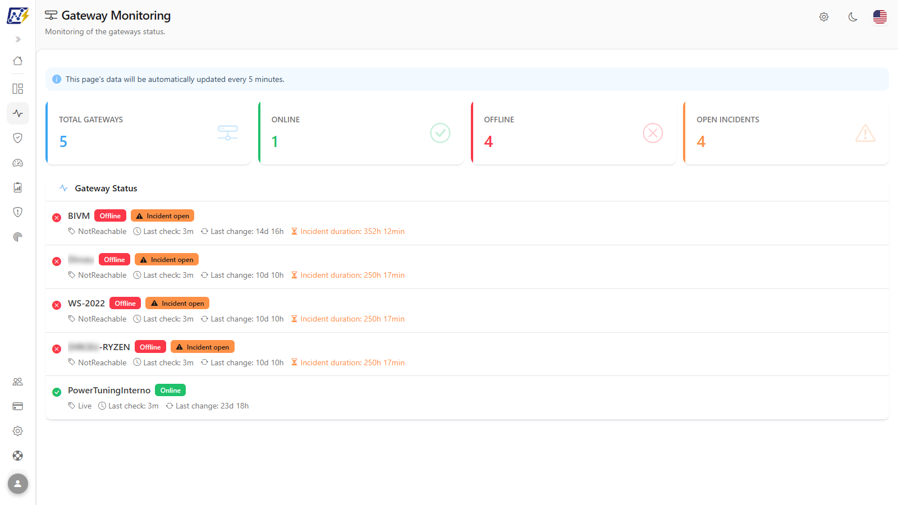Open the users group sidebar icon

(x=18, y=382)
